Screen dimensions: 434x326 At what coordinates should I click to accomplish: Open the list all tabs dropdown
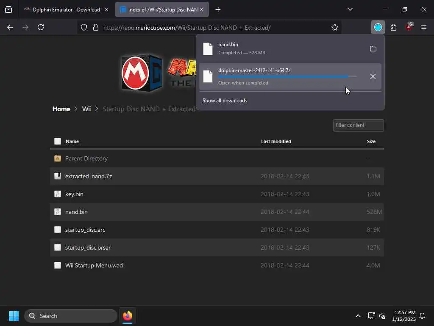350,9
